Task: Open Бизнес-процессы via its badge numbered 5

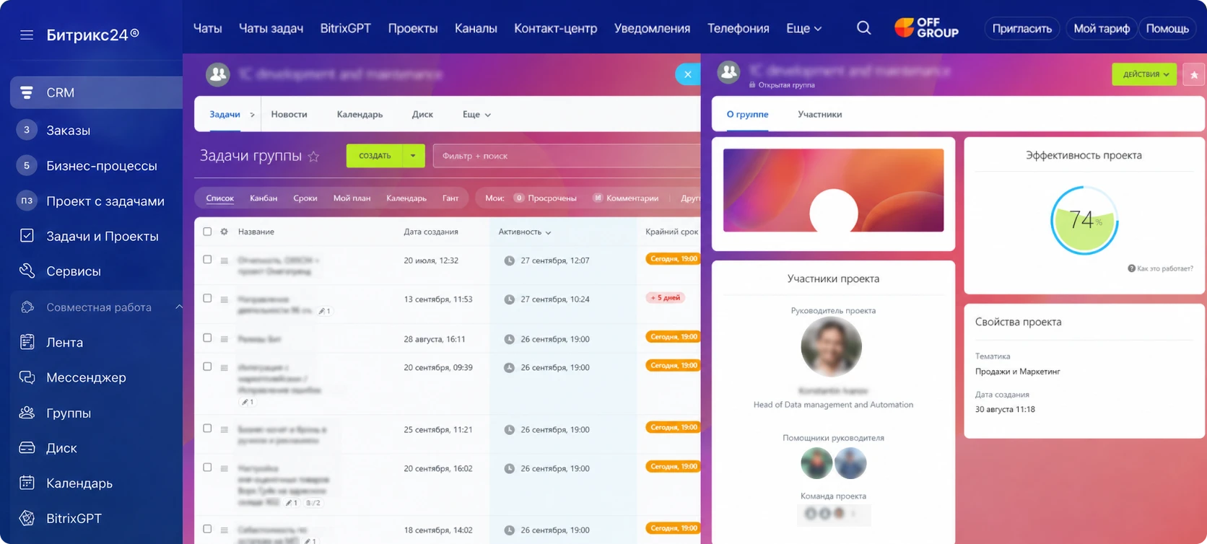Action: pyautogui.click(x=27, y=165)
